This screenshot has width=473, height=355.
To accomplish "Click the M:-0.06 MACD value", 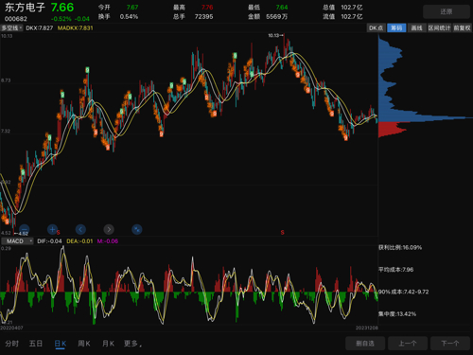I will point(108,241).
